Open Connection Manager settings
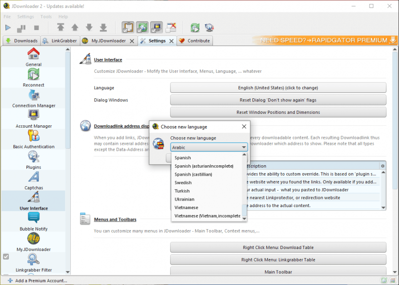Viewport: 399px width, 285px height. [x=33, y=98]
